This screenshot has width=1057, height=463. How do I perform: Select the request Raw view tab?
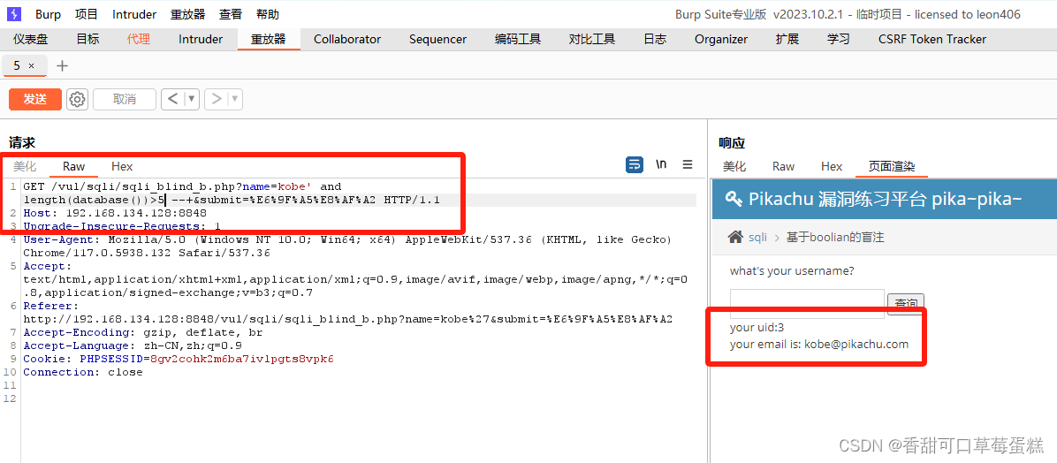(73, 166)
